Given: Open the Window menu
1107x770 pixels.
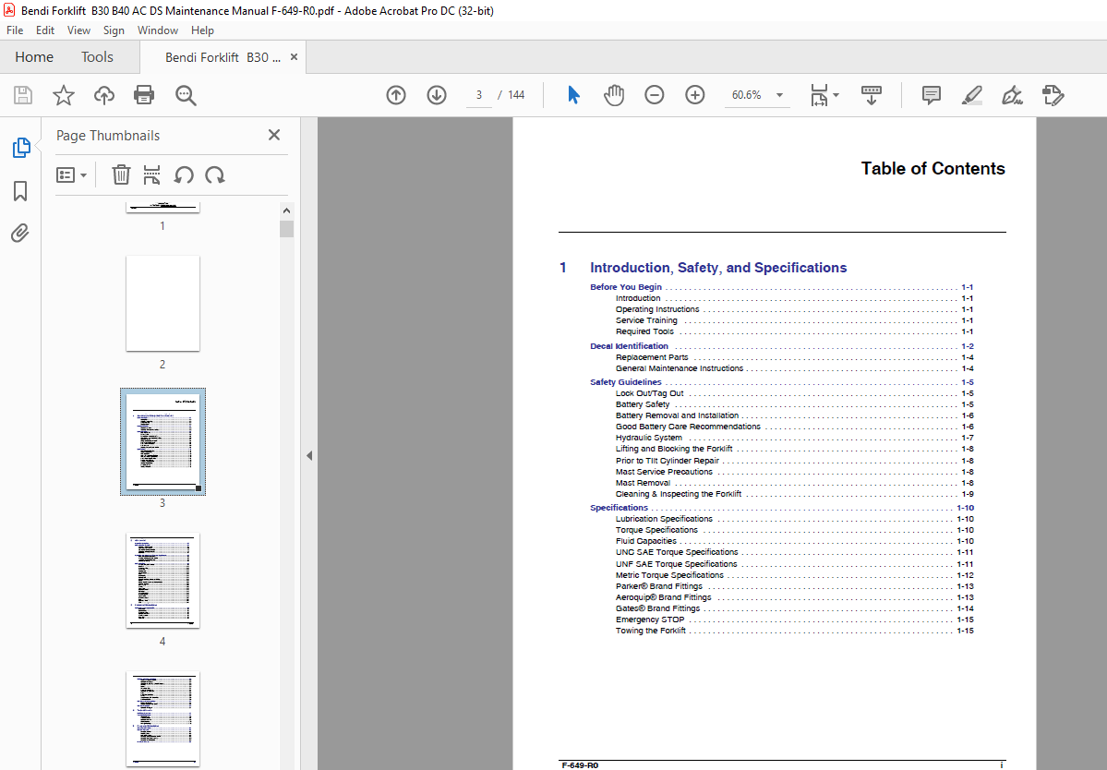Looking at the screenshot, I should point(158,30).
